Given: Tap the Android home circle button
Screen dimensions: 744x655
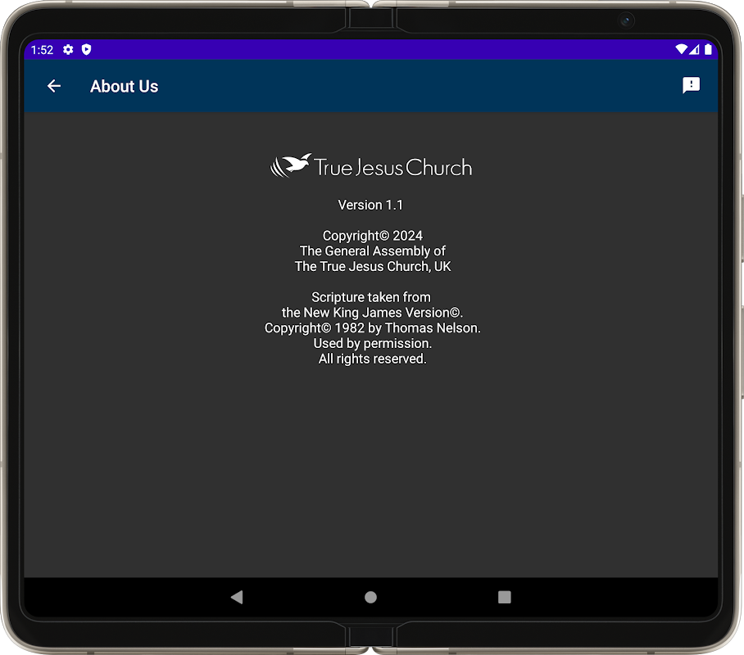Looking at the screenshot, I should pos(370,597).
